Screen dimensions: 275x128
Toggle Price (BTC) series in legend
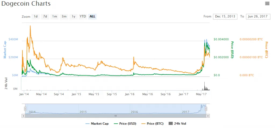tap(153, 124)
